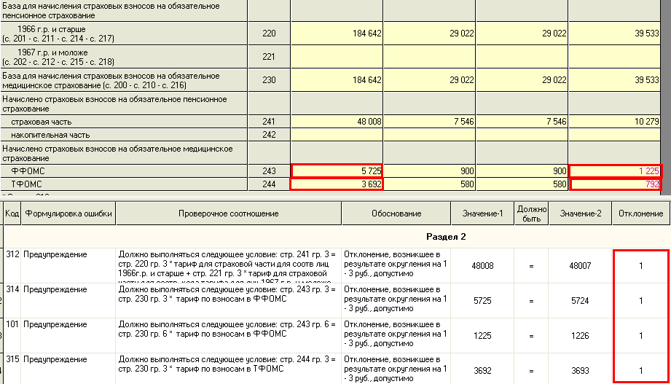The image size is (671, 384).
Task: Click row code 230
Action: [269, 80]
